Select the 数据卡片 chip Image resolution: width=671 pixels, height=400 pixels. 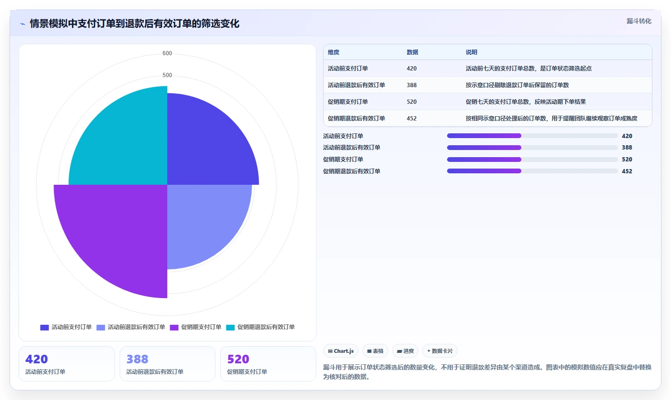[x=439, y=351]
